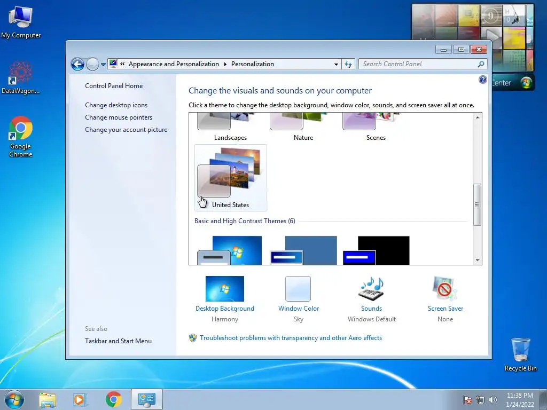Open Change your account picture
This screenshot has height=410, width=547.
(x=126, y=130)
